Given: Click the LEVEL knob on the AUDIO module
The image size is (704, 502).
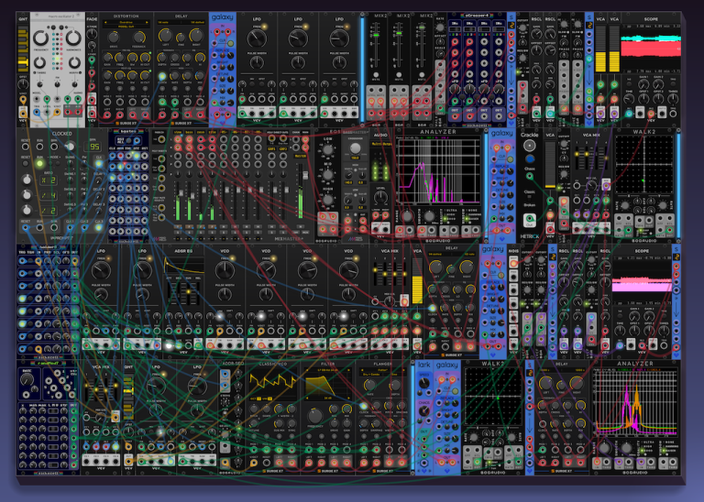Looking at the screenshot, I should coord(380,197).
